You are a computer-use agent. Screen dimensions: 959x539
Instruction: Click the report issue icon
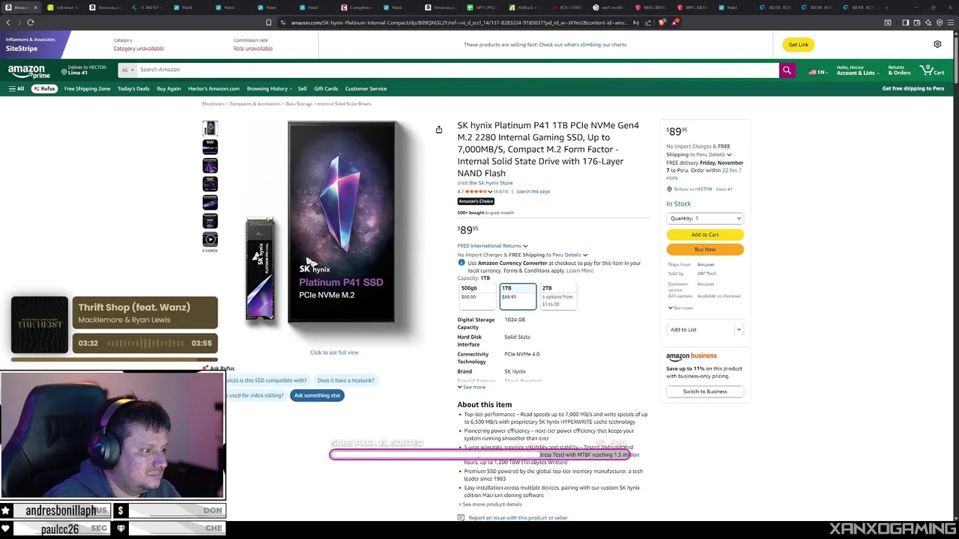click(x=461, y=518)
